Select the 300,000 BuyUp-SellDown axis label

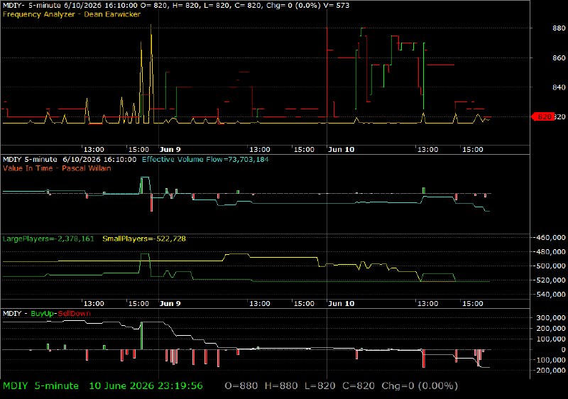pos(552,317)
